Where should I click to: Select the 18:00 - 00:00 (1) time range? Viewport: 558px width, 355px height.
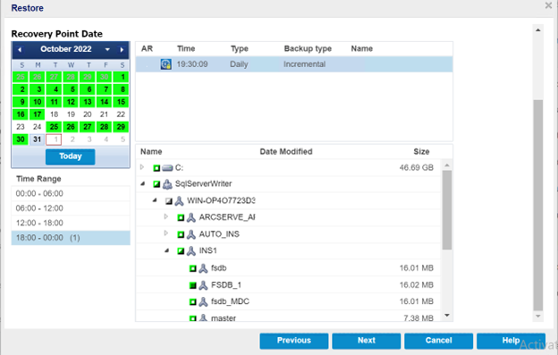tap(71, 238)
